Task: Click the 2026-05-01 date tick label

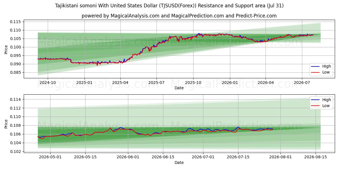Action: 50,157
